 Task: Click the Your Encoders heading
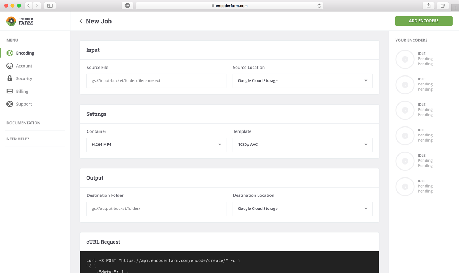click(x=412, y=40)
